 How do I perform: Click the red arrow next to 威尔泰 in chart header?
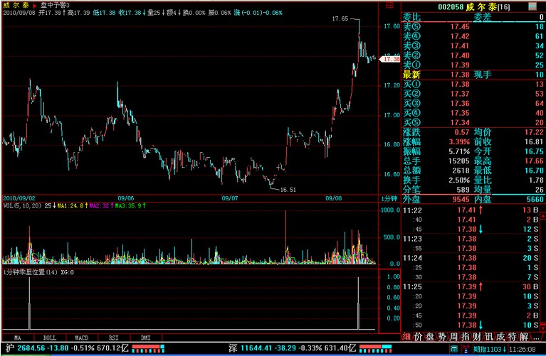click(x=33, y=4)
